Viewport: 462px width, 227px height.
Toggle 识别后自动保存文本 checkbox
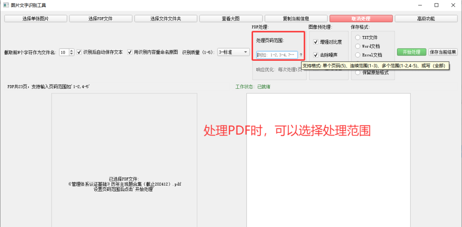pyautogui.click(x=100, y=52)
